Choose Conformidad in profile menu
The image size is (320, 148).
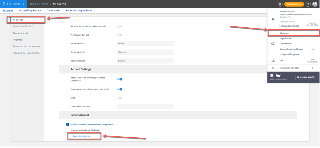click(286, 44)
